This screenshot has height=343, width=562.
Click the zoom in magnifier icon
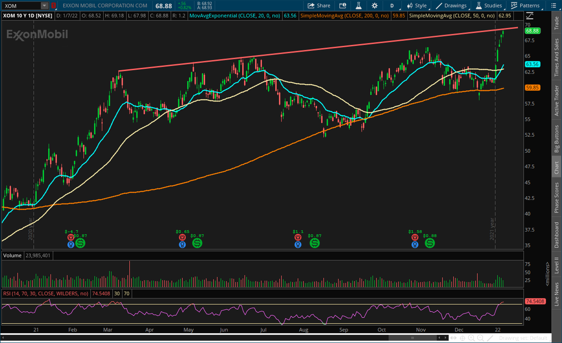(x=472, y=338)
